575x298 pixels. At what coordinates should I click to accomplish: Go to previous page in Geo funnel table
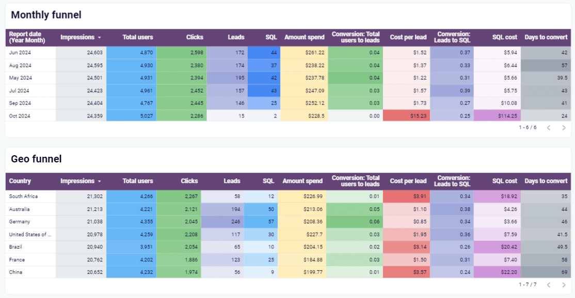(x=549, y=285)
